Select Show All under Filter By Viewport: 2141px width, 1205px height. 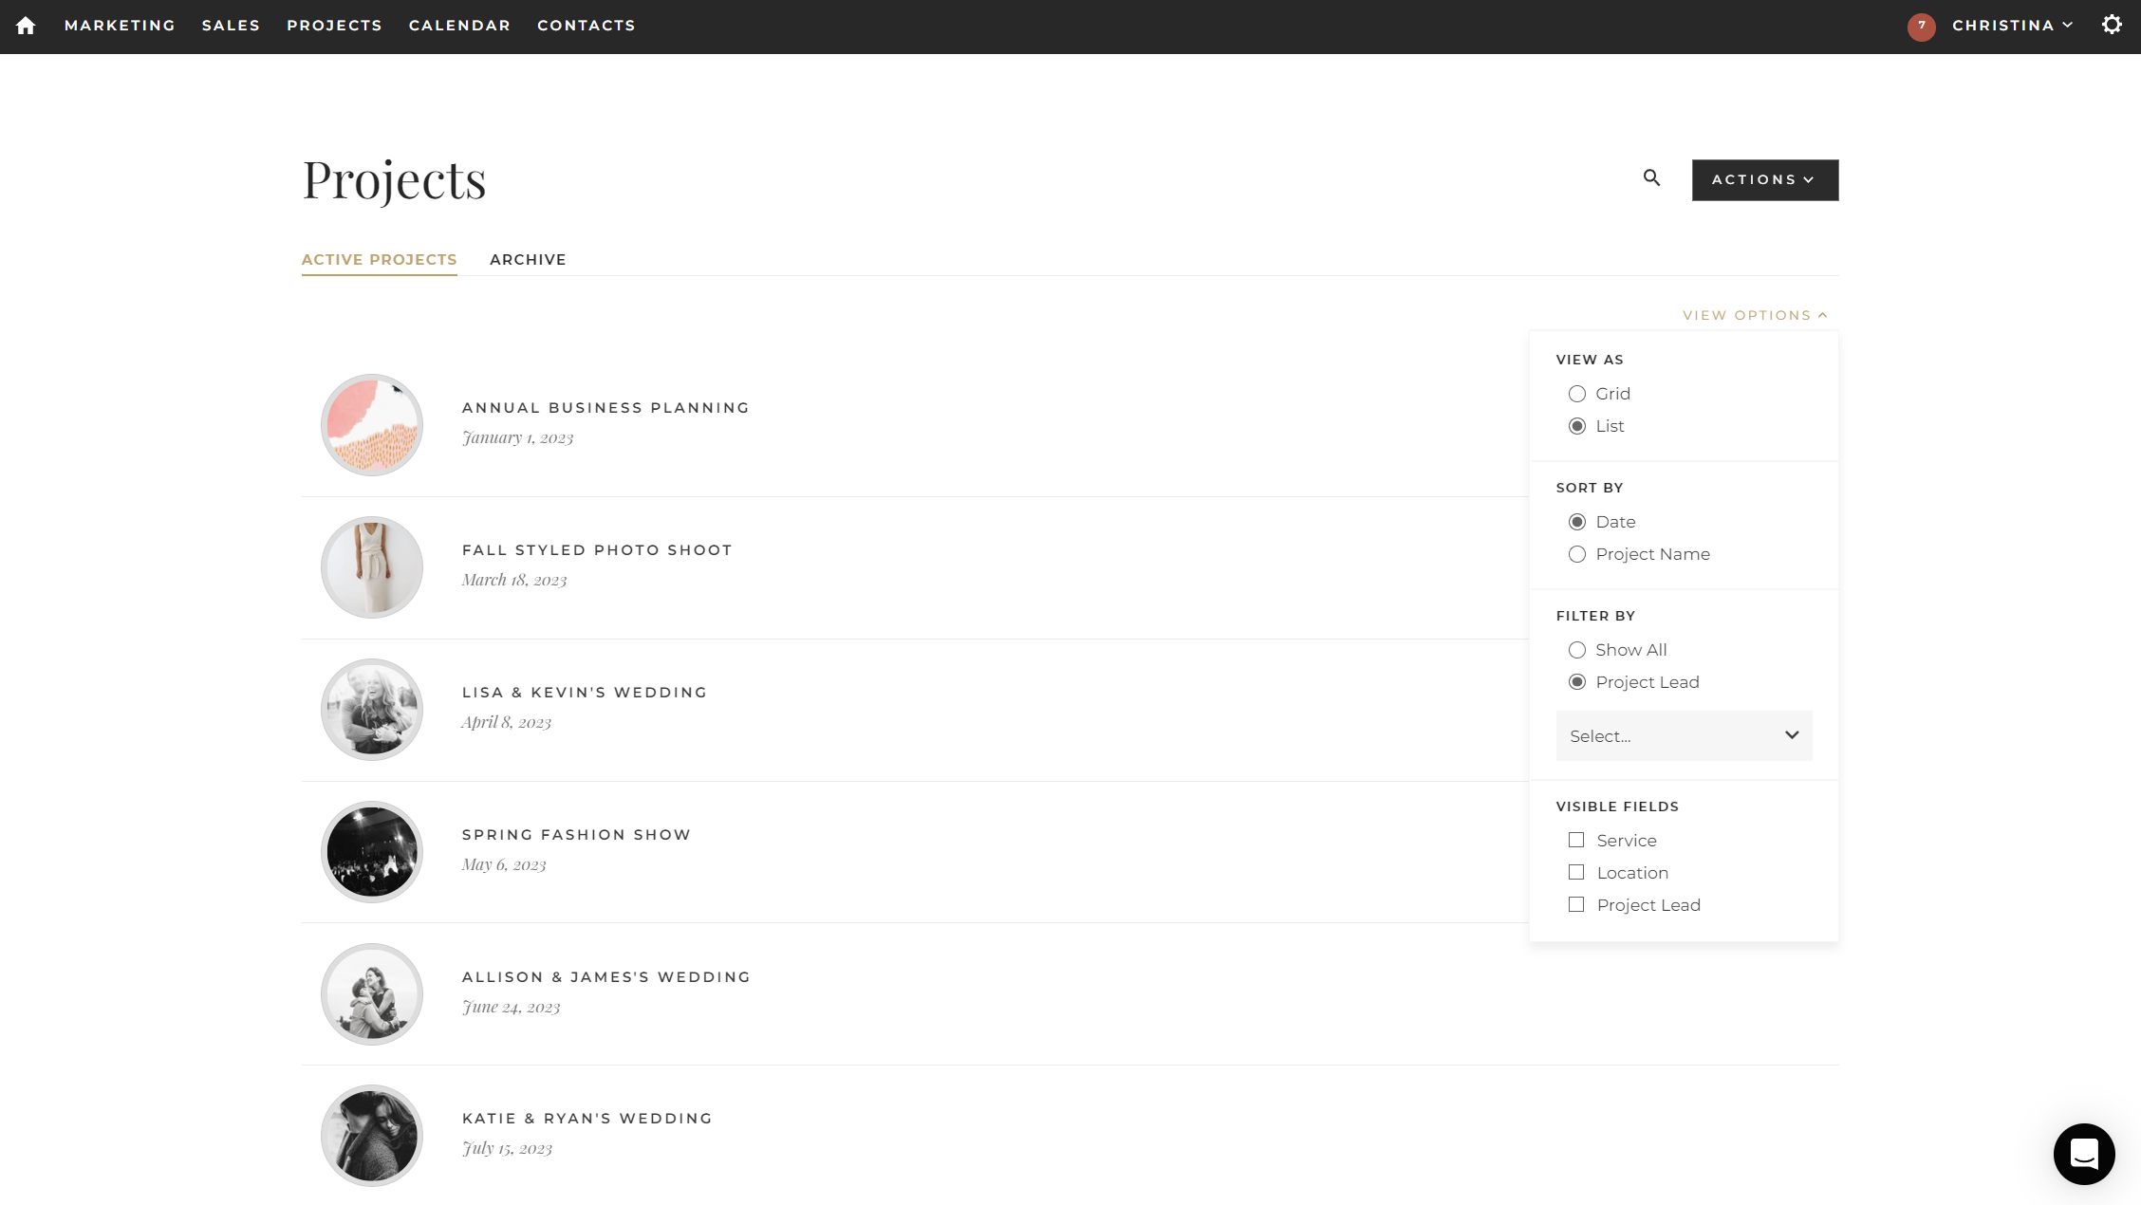click(1577, 650)
